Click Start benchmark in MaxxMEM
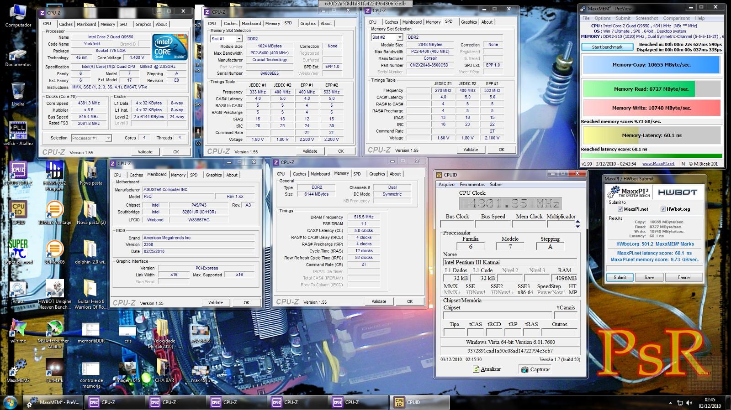 607,47
